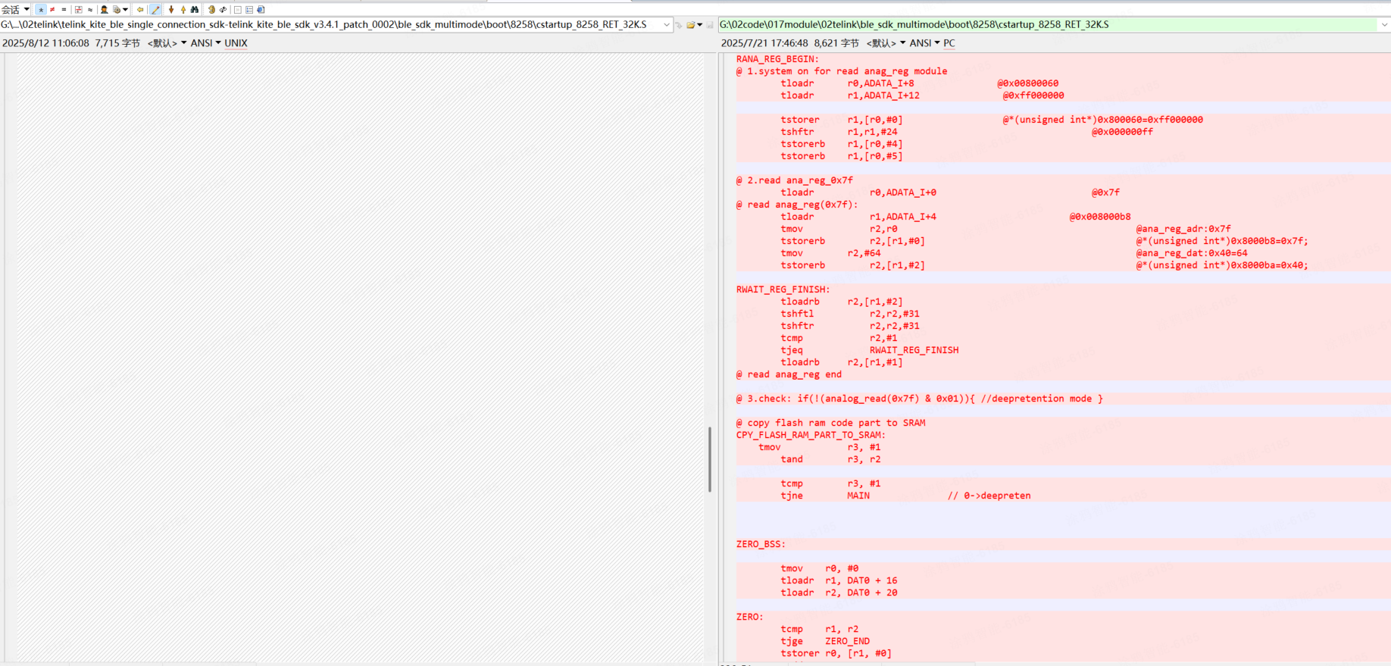Show only differences with the red ≠ button
1391x666 pixels.
52,10
